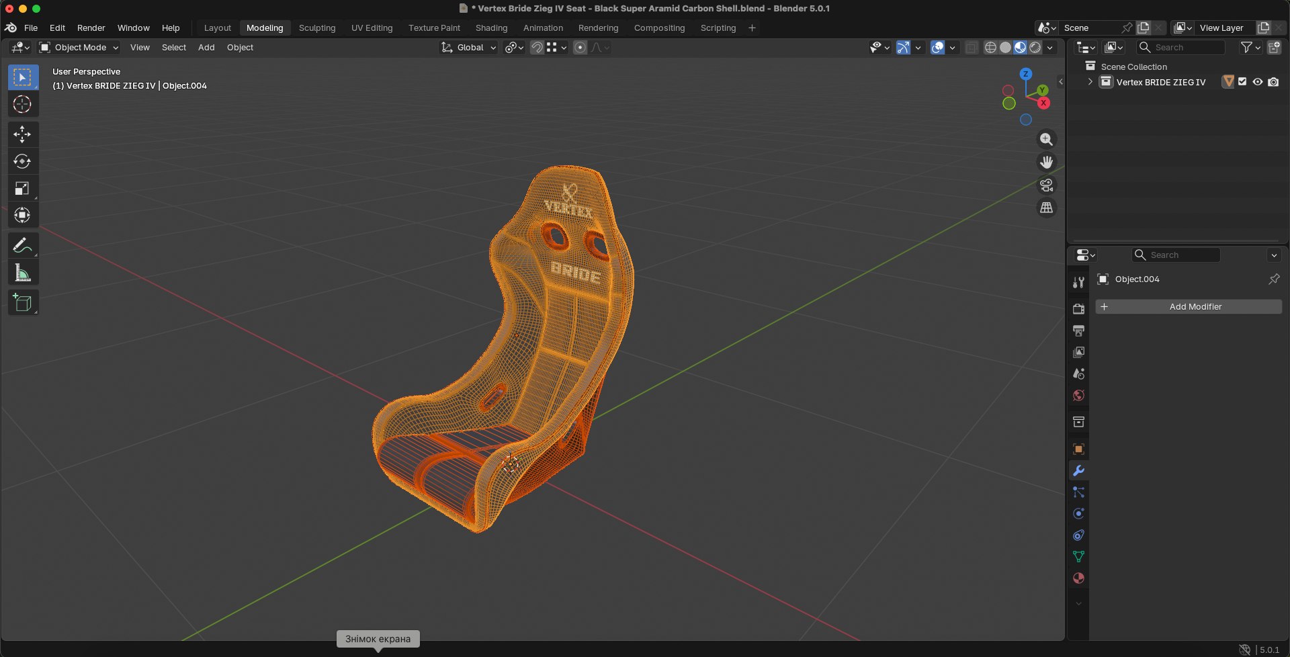Image resolution: width=1290 pixels, height=657 pixels.
Task: Open the Material properties tab
Action: [1078, 578]
